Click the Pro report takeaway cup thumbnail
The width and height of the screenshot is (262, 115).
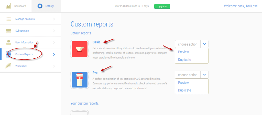(80, 80)
